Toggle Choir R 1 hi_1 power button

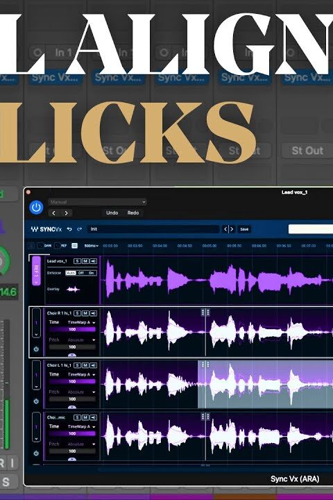pyautogui.click(x=36, y=349)
